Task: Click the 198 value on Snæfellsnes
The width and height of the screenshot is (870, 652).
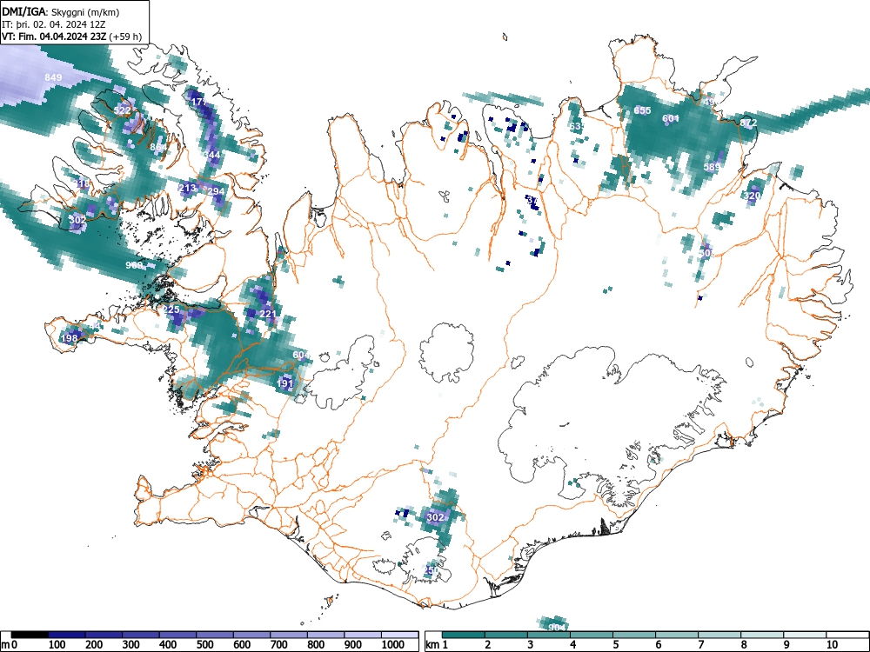Action: (70, 338)
